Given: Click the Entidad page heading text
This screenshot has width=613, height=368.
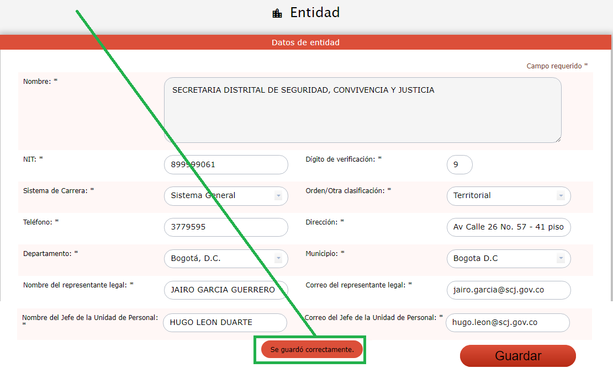Looking at the screenshot, I should pyautogui.click(x=315, y=13).
